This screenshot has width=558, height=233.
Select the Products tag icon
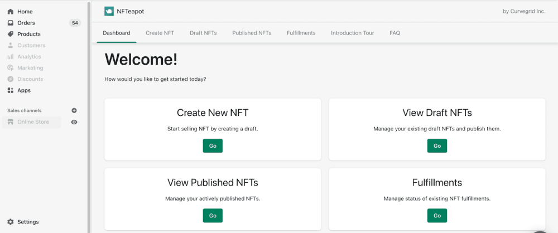tap(11, 34)
